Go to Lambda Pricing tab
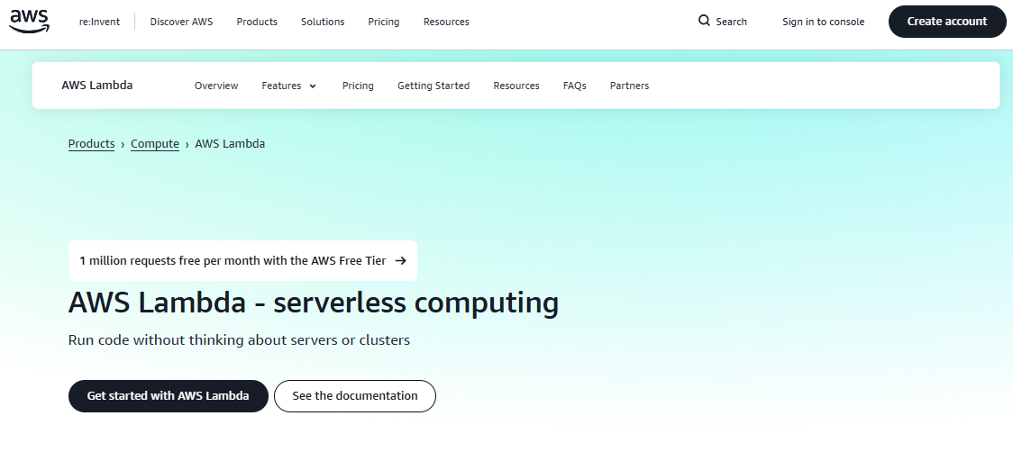1013x452 pixels. [358, 86]
